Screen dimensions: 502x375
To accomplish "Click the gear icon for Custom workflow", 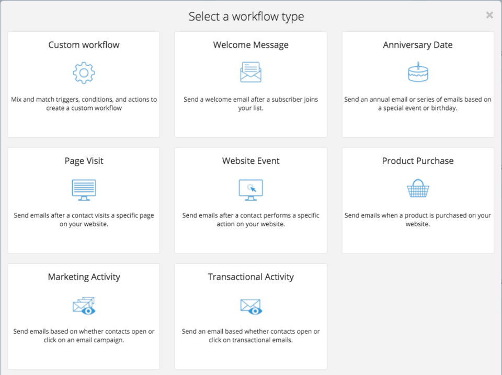I will (x=84, y=73).
